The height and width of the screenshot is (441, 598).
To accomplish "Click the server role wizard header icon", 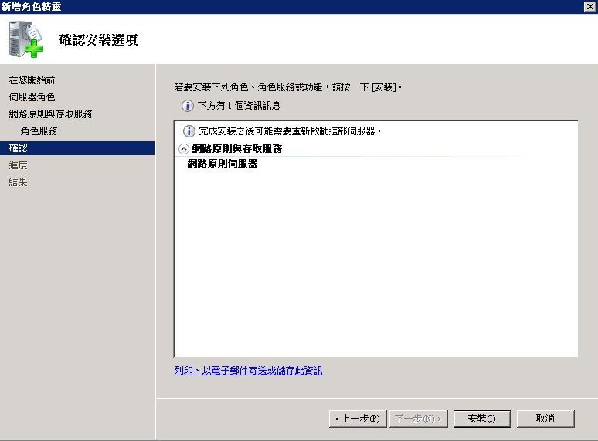I will [26, 39].
